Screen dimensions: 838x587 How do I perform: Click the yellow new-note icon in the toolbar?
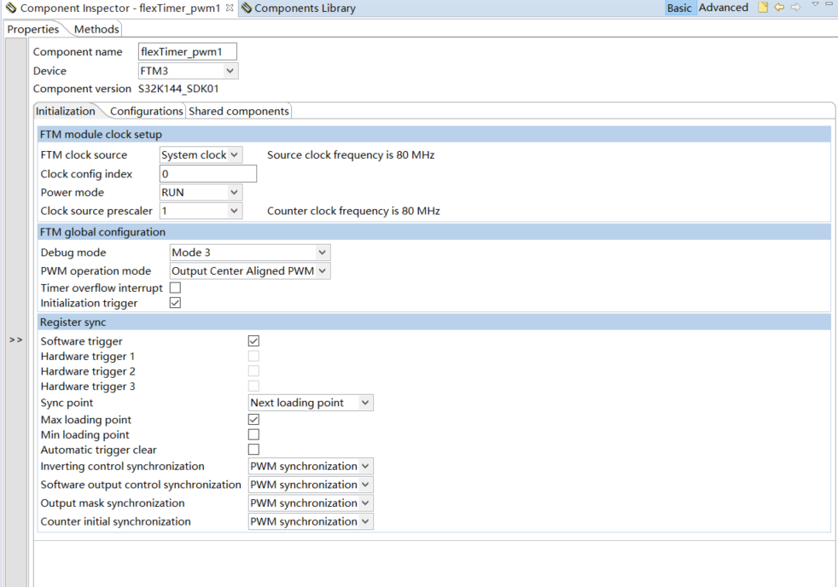762,7
